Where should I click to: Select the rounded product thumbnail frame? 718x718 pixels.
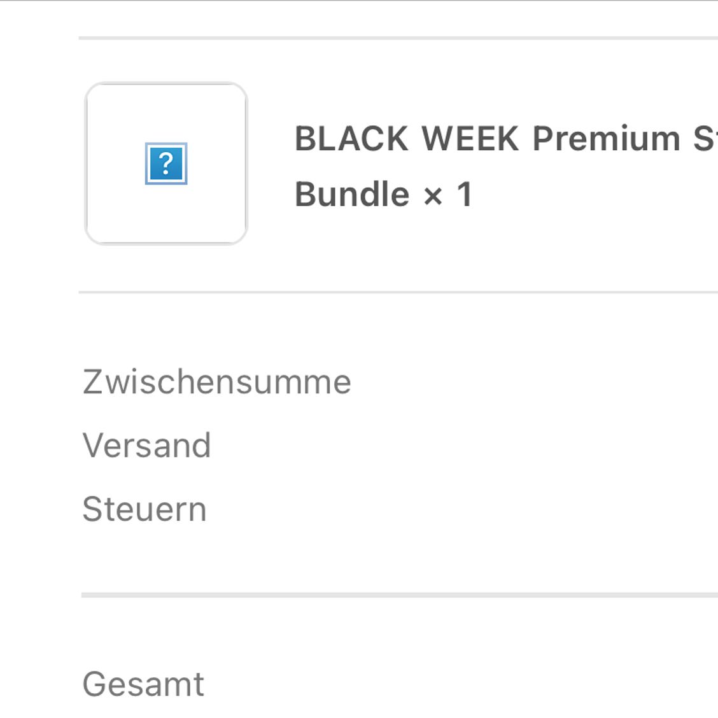[166, 164]
